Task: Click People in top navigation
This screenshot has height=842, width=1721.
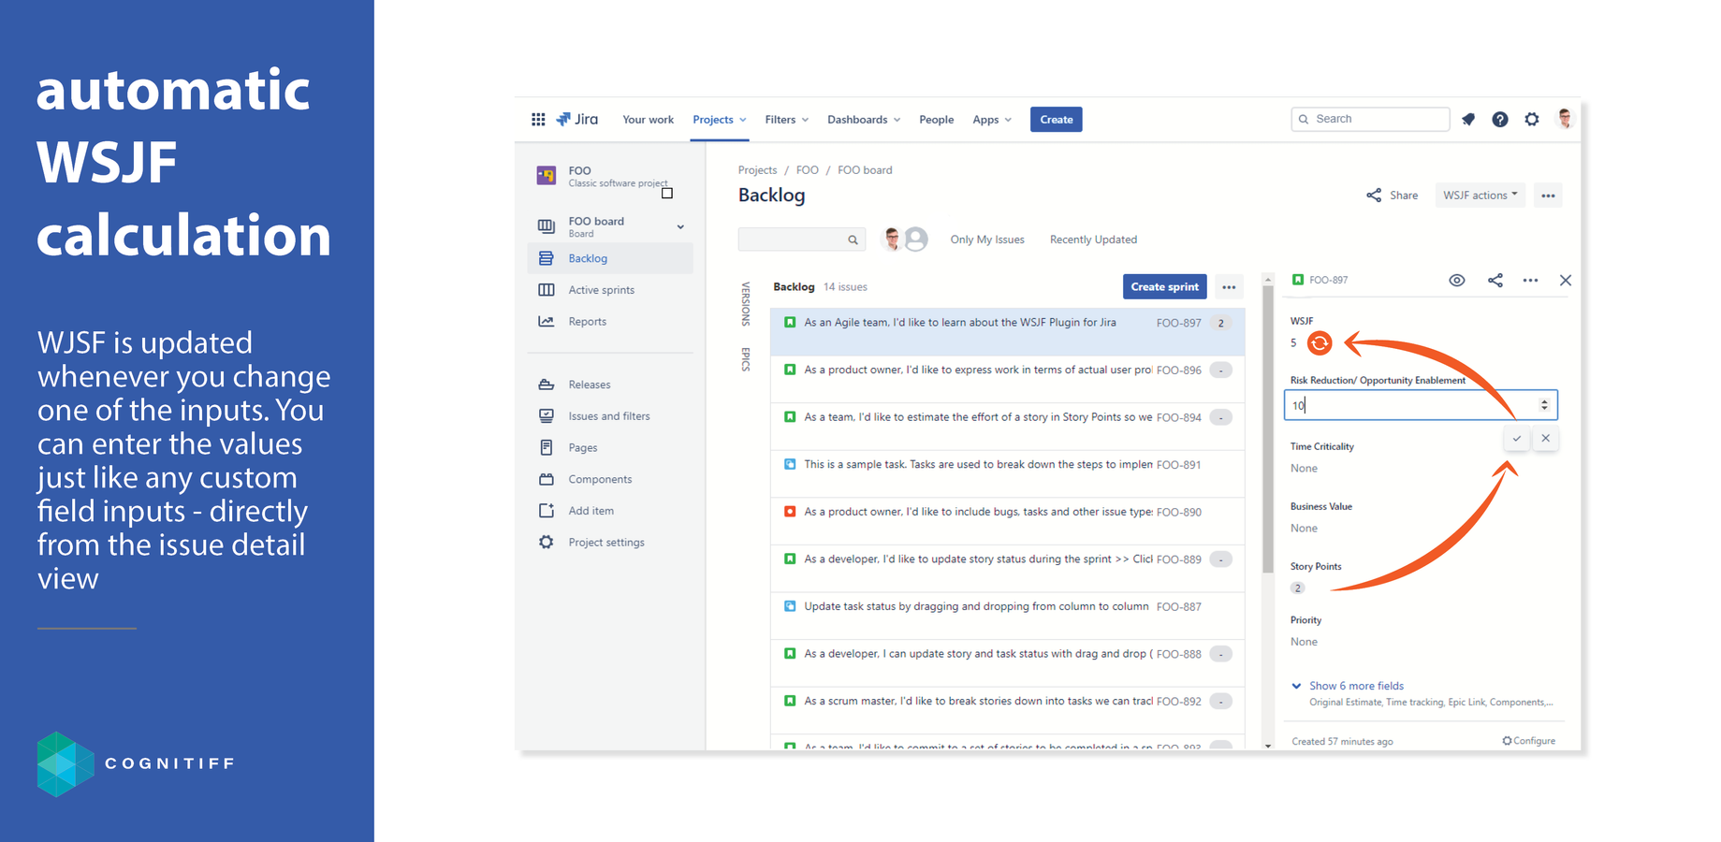Action: (936, 120)
